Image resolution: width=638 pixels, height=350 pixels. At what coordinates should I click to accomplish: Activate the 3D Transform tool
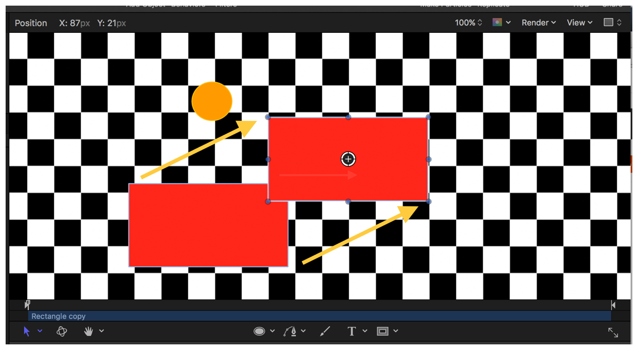click(x=61, y=331)
